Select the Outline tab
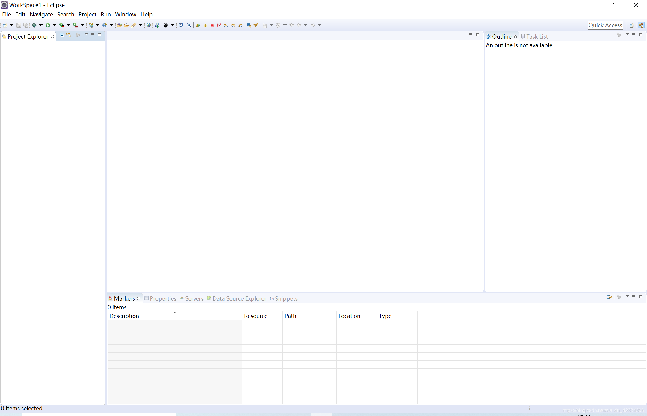Screen dimensions: 647x416 pos(499,36)
